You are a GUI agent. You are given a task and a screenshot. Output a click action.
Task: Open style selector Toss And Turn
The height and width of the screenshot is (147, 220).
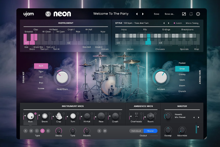click(136, 23)
